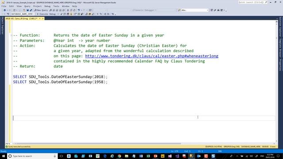Open the Edit menu
The height and width of the screenshot is (159, 283).
[11, 6]
